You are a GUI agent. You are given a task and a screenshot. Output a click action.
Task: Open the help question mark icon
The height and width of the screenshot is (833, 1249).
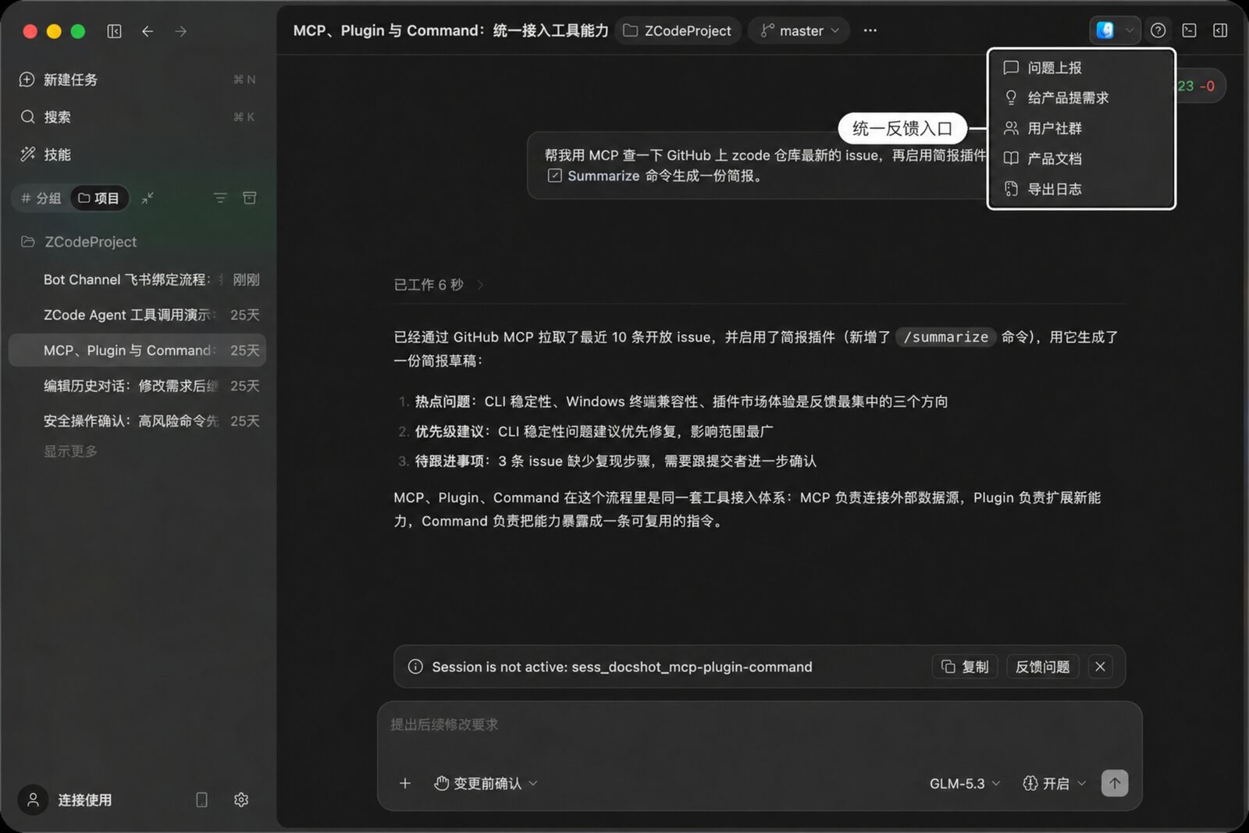1158,30
